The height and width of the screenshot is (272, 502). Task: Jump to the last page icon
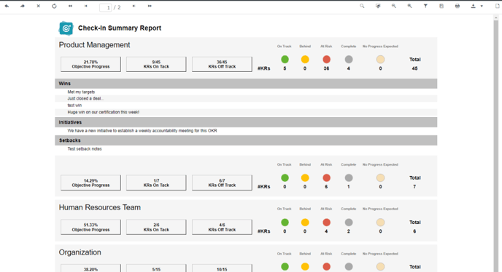click(x=150, y=6)
